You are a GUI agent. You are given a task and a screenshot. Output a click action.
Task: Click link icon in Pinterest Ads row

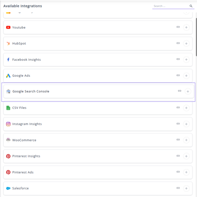click(x=178, y=172)
